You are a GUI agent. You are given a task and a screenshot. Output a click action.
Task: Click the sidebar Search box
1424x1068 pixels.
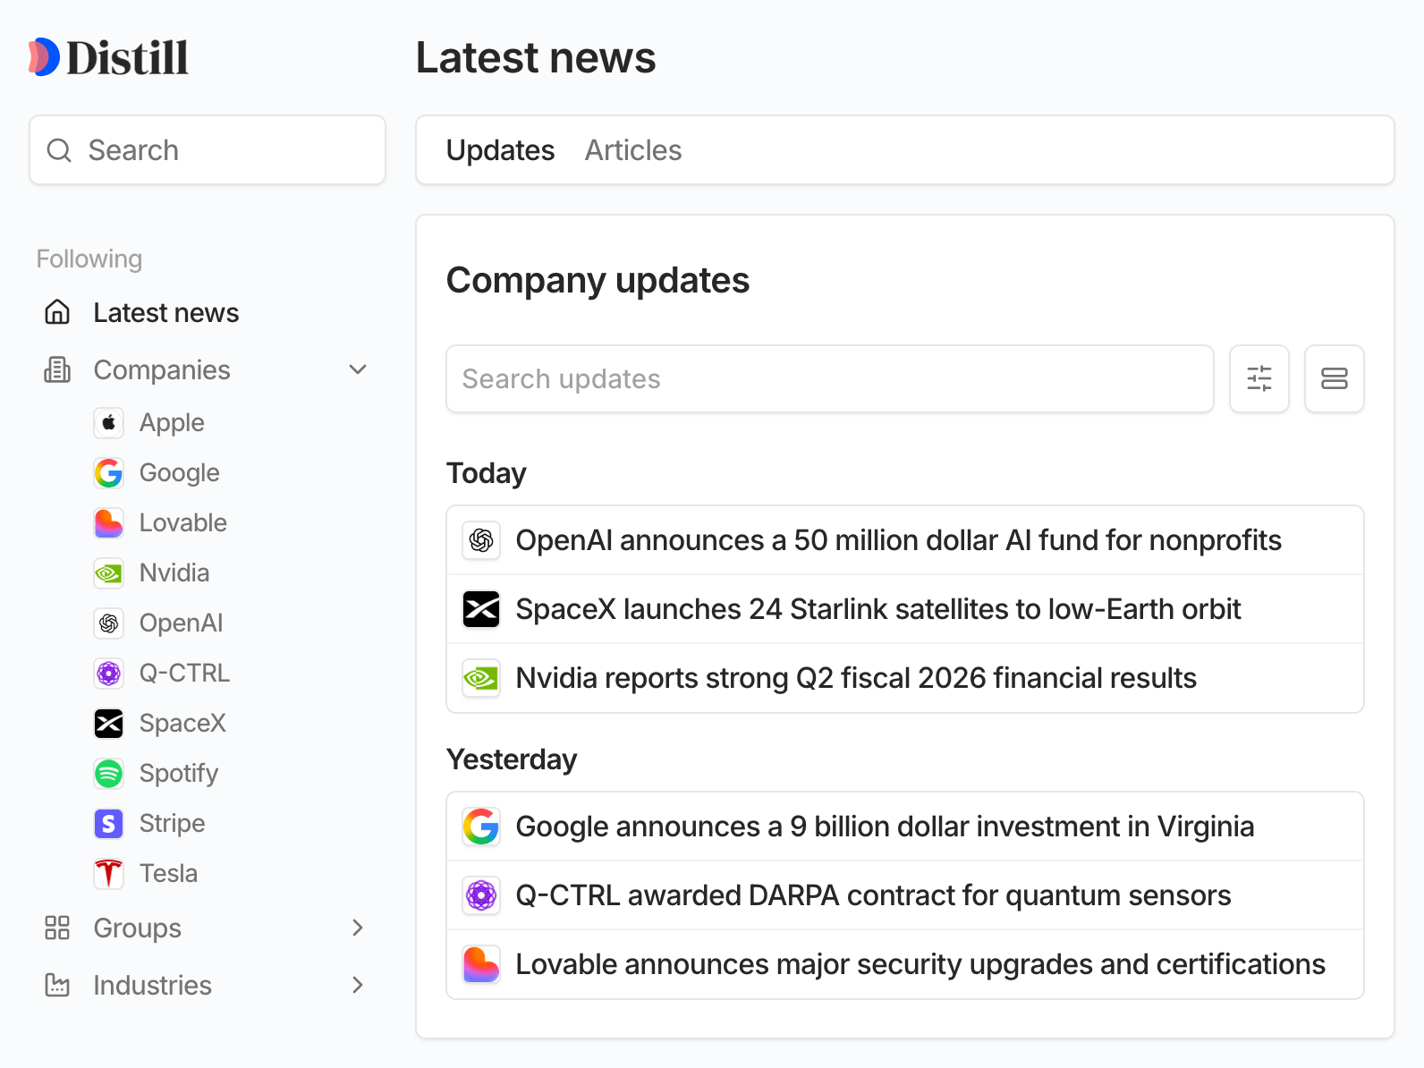(x=208, y=150)
